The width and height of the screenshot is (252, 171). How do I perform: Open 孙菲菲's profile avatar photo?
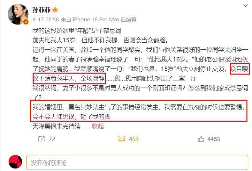click(18, 14)
